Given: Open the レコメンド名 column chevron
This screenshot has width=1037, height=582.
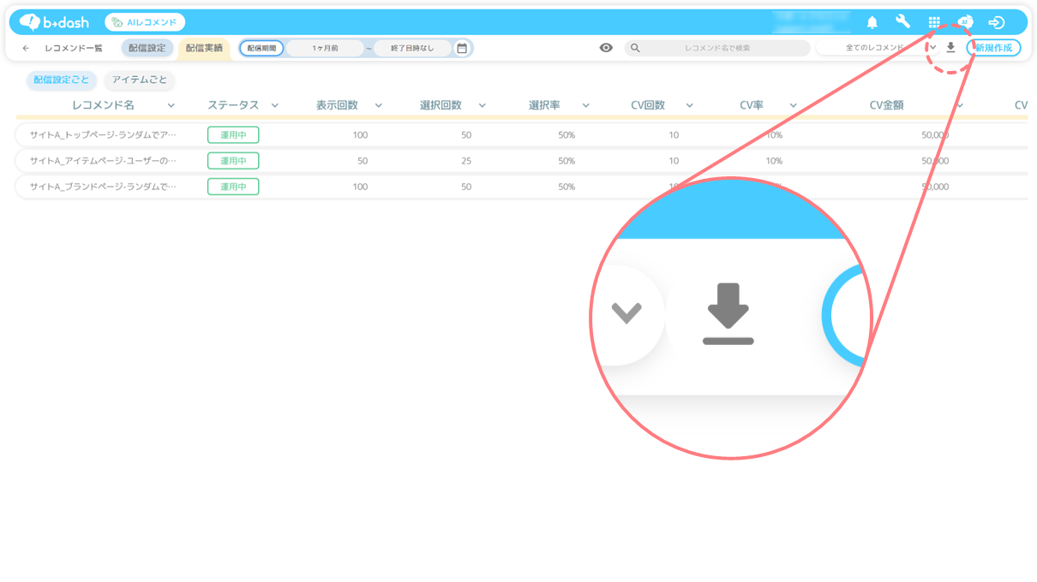Looking at the screenshot, I should [x=171, y=105].
